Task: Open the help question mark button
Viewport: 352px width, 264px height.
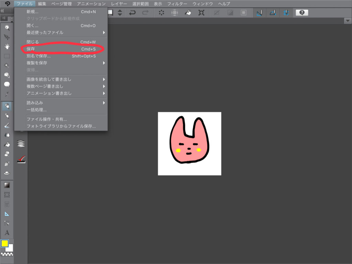Action: 302,13
